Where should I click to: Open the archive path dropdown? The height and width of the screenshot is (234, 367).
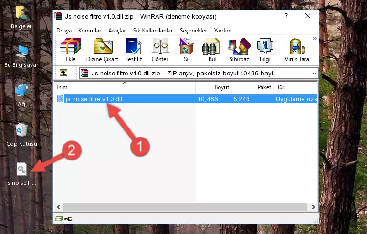click(315, 74)
